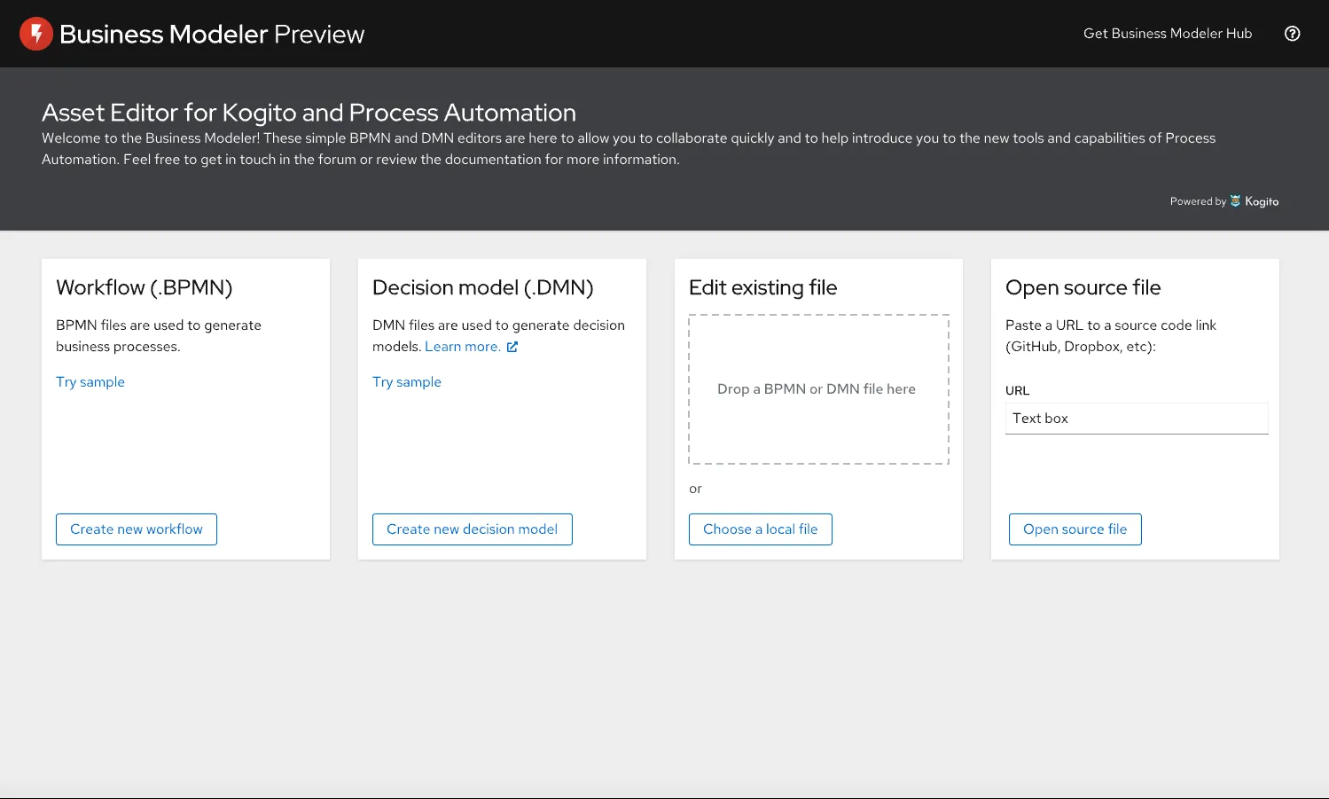Click the Business Modeler Preview title
The image size is (1329, 799).
pyautogui.click(x=212, y=34)
